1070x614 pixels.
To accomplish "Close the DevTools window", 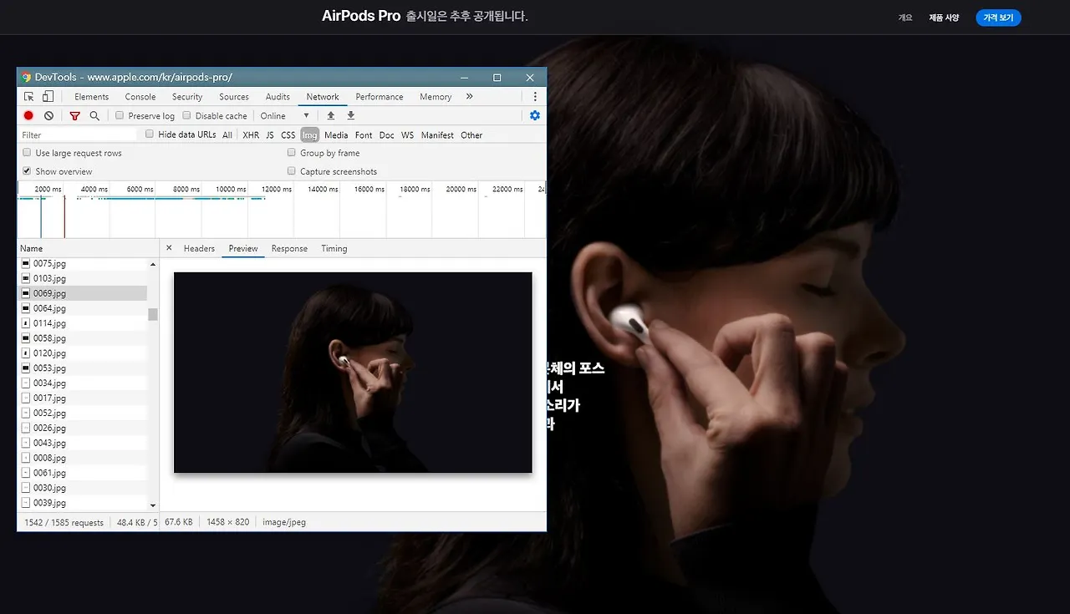I will [530, 77].
